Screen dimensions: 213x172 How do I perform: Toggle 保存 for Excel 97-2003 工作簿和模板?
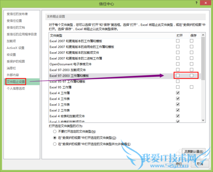(x=192, y=76)
